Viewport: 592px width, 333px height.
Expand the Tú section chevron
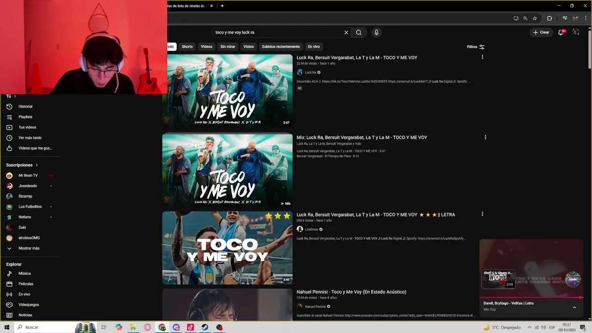point(15,96)
